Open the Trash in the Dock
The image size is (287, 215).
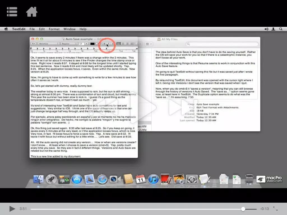[249, 179]
